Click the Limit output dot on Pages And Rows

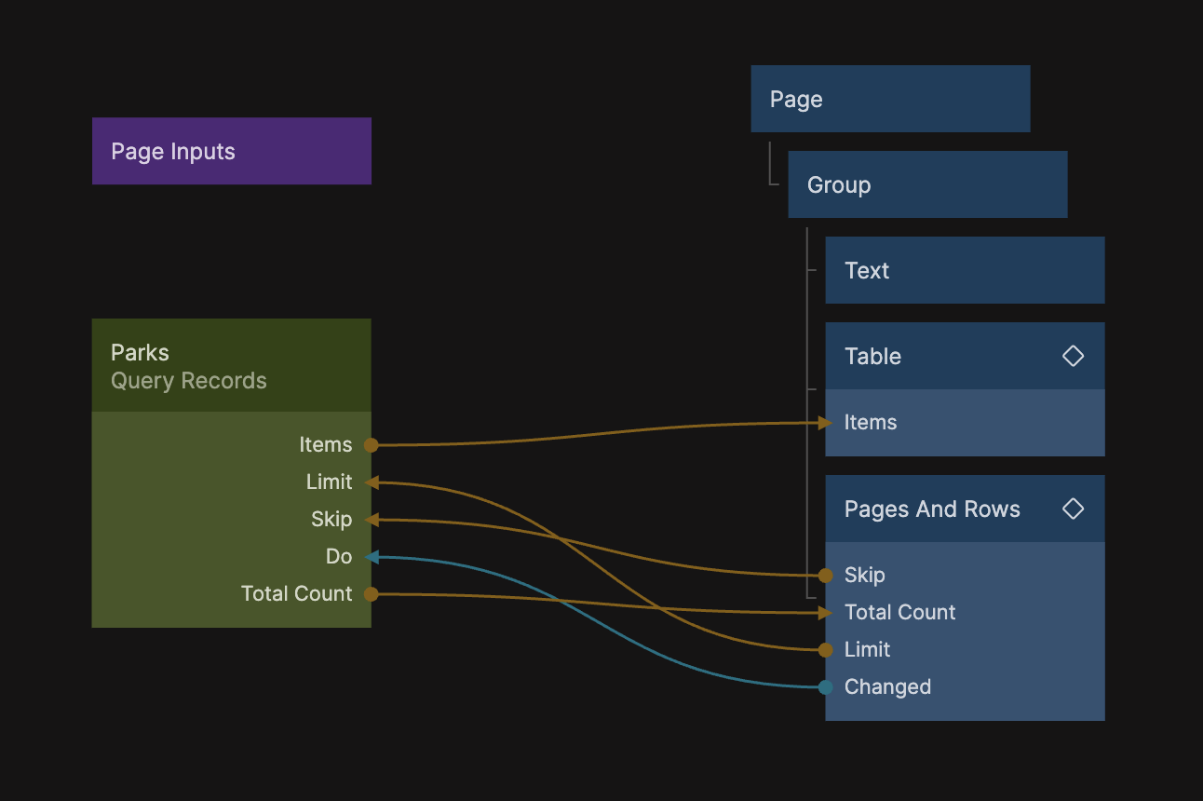click(825, 650)
